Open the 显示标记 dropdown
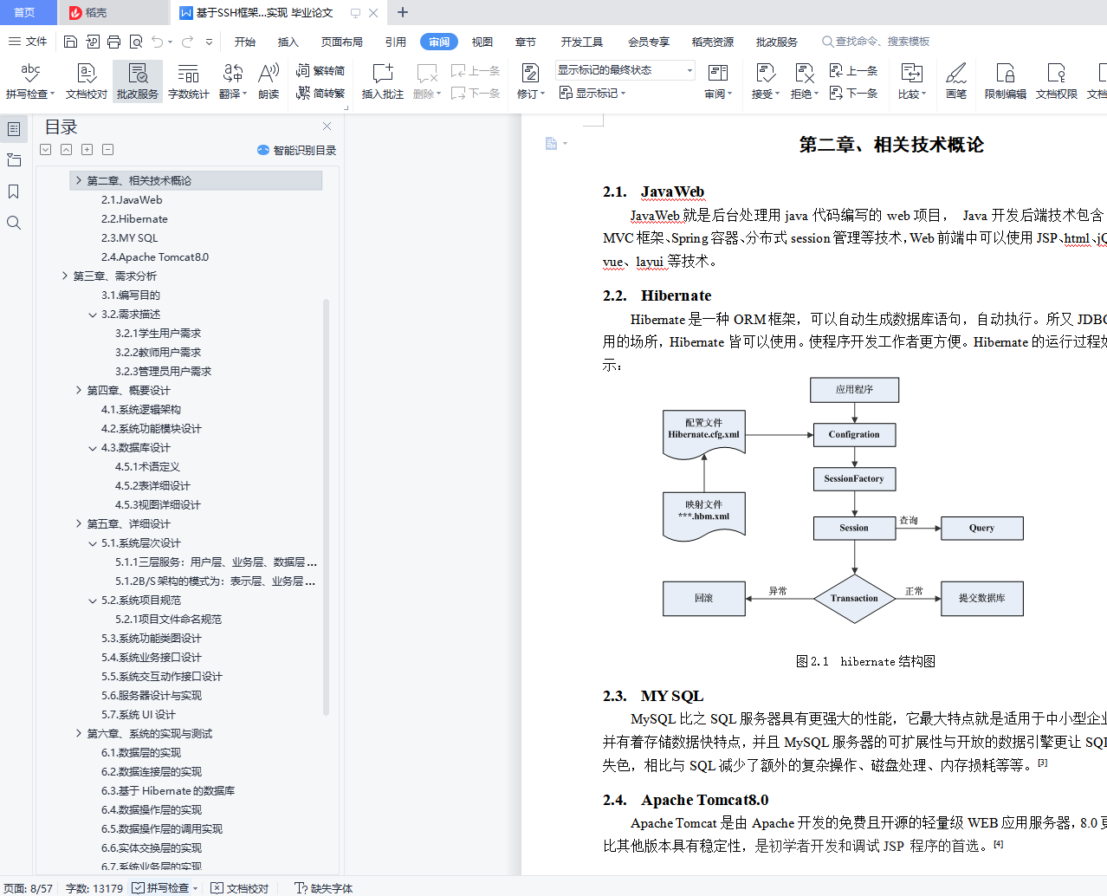The width and height of the screenshot is (1107, 896). pyautogui.click(x=592, y=93)
